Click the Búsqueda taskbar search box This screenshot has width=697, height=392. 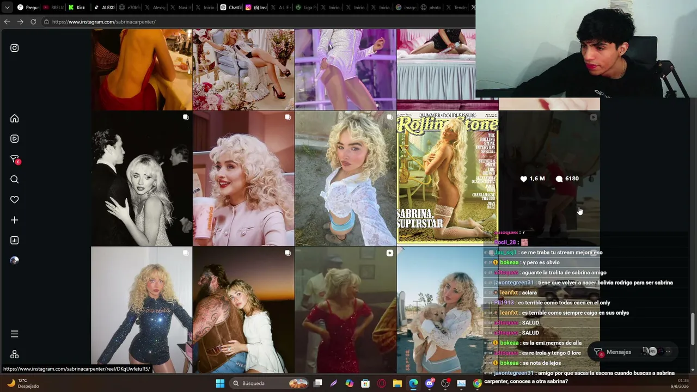pyautogui.click(x=269, y=383)
